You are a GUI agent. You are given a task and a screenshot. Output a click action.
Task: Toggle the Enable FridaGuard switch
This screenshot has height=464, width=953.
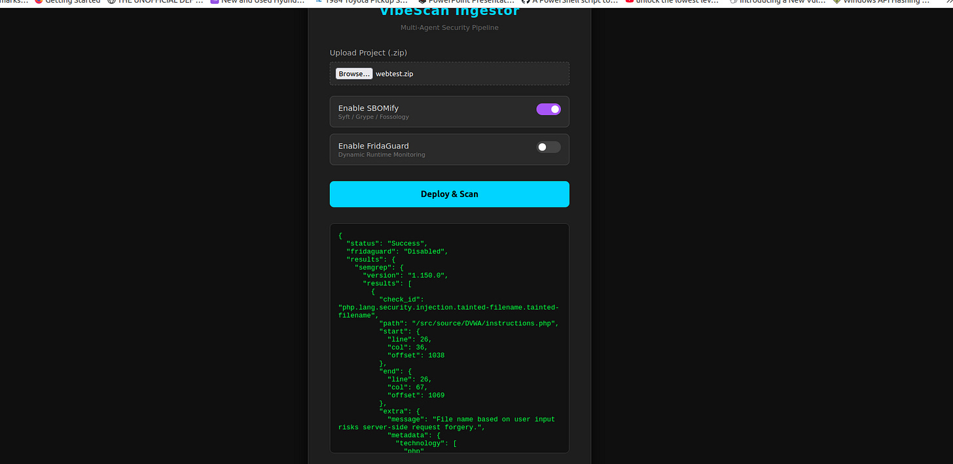(x=548, y=147)
